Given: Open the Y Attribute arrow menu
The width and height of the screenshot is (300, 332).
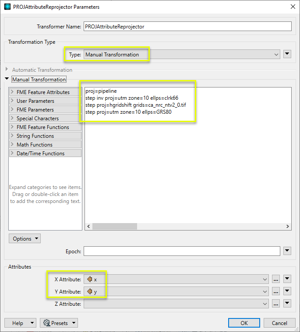Looking at the screenshot, I should pyautogui.click(x=287, y=291).
